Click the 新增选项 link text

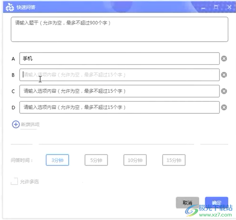click(x=30, y=124)
